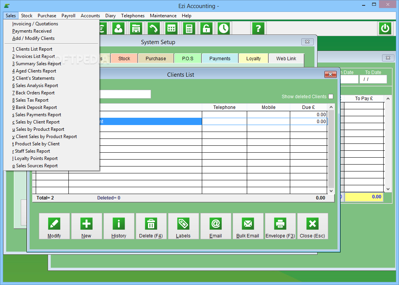The image size is (399, 285).
Task: Open Bank Deposit Report
Action: [52, 107]
